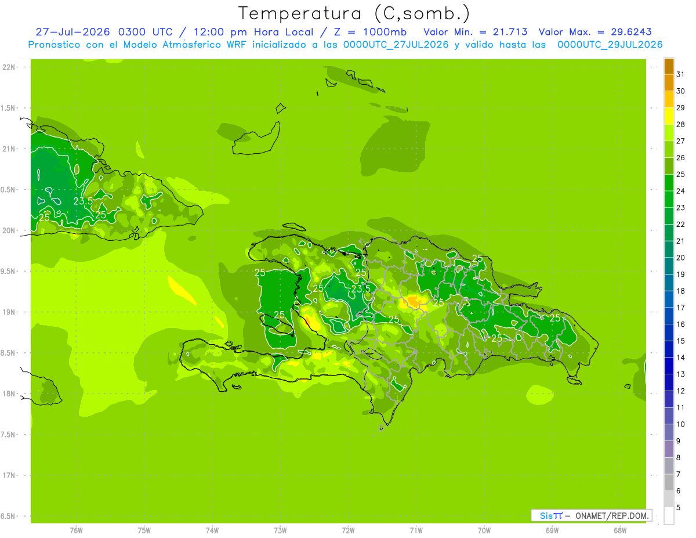Viewport: 696px width, 538px height.
Task: Click the purple legend swatch between 9 and 10
Action: tap(669, 432)
